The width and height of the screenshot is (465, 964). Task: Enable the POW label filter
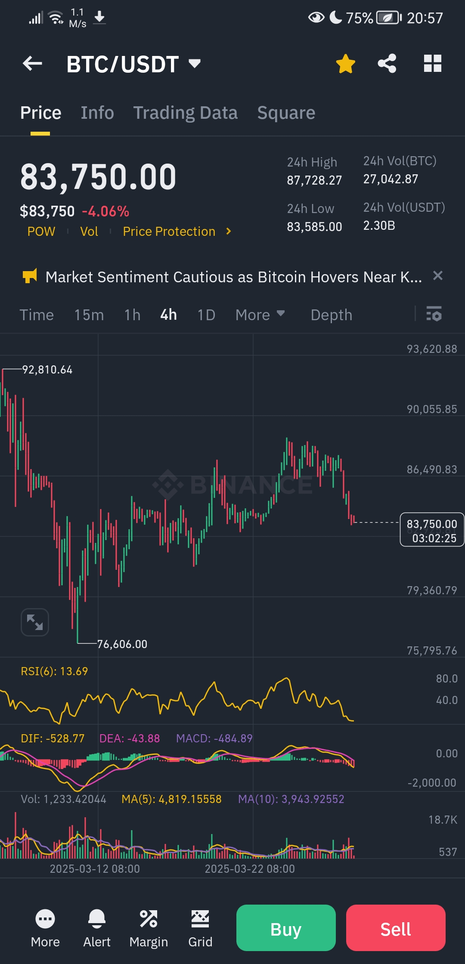click(x=41, y=231)
